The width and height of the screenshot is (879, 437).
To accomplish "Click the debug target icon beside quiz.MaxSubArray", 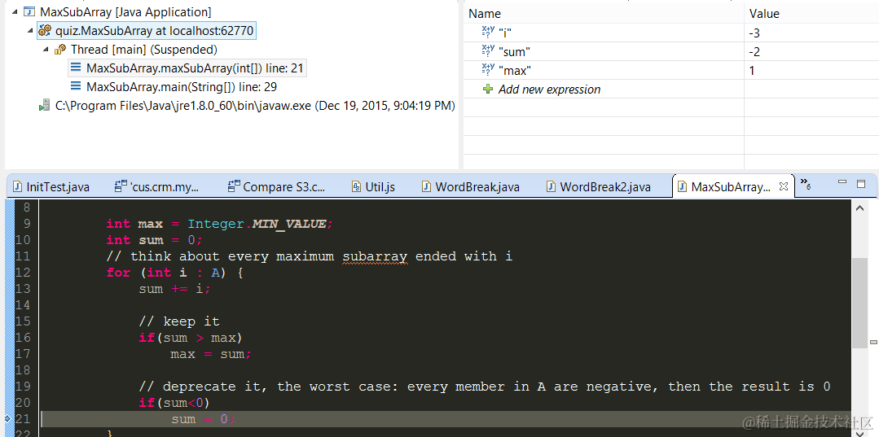I will point(44,30).
